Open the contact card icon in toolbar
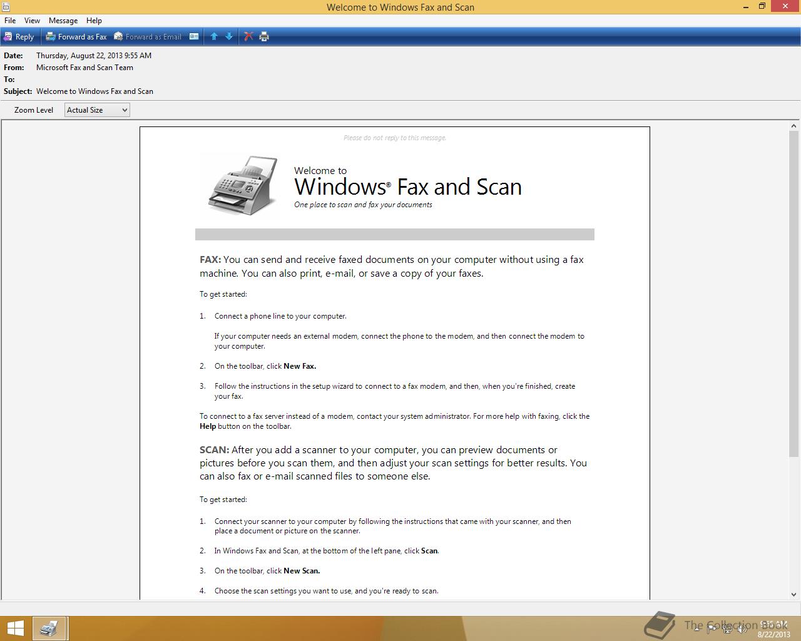Screen dimensions: 801x641 (194, 37)
